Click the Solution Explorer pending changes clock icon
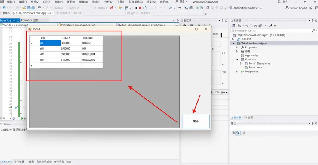Screen dimensions: 318x165 click(x=240, y=25)
